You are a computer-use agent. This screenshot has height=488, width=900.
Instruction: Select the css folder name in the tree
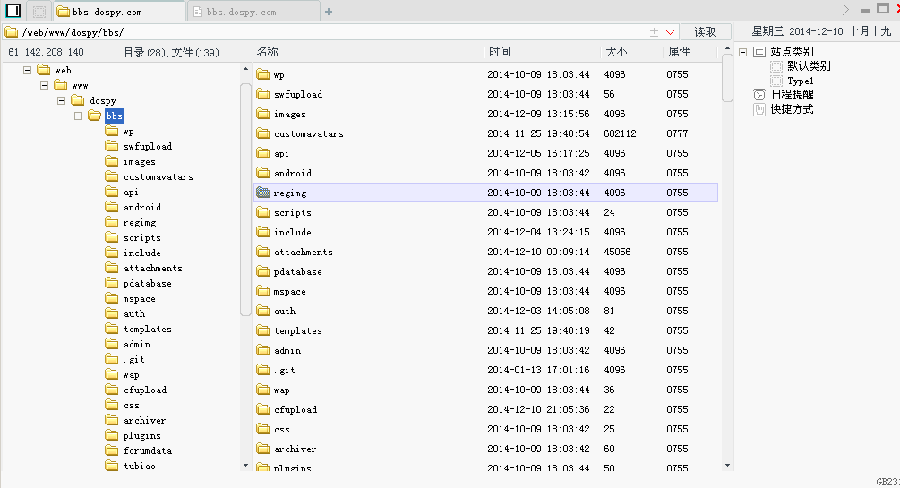click(x=132, y=406)
